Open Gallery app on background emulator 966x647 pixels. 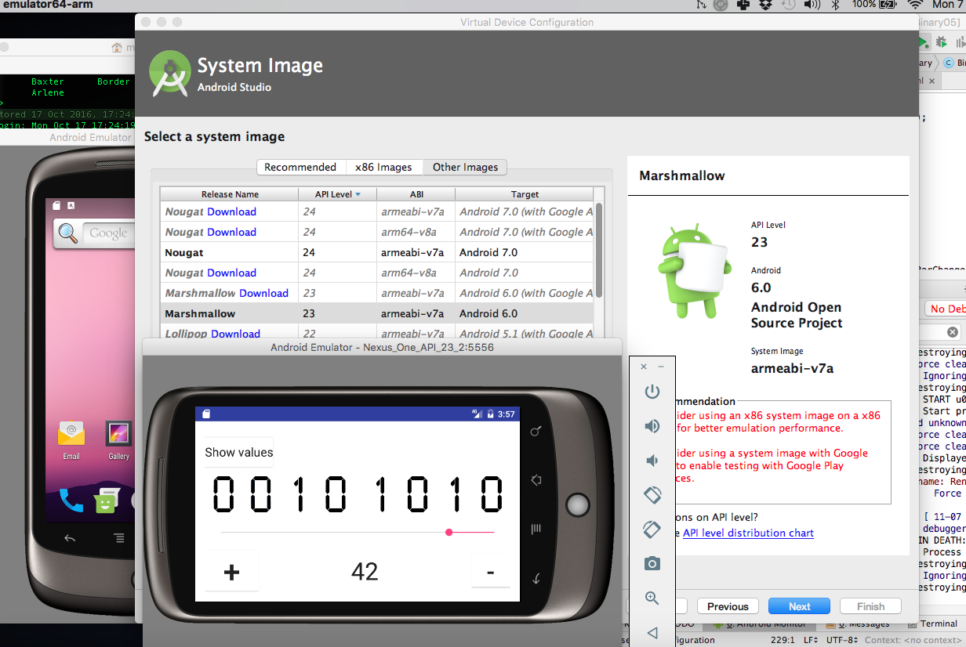pos(119,439)
